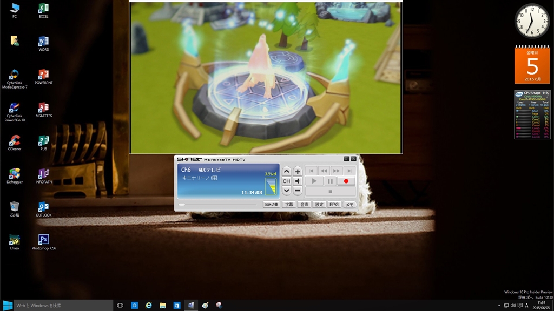Click the CPU Usage meter gadget
Screen dimensions: 554x311
[x=532, y=114]
